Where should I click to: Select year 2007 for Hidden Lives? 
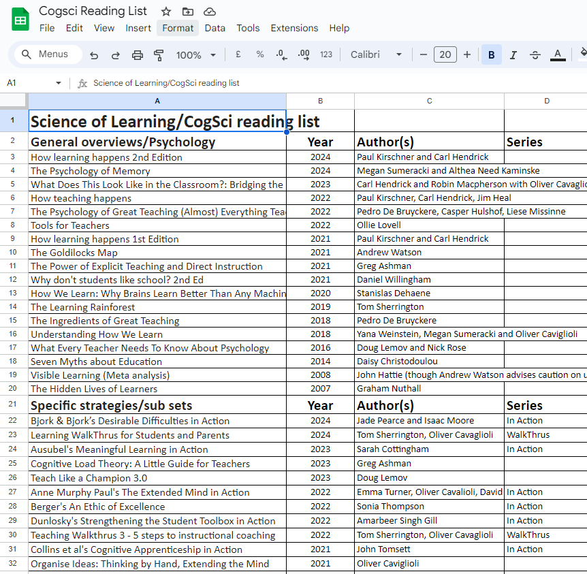coord(321,389)
